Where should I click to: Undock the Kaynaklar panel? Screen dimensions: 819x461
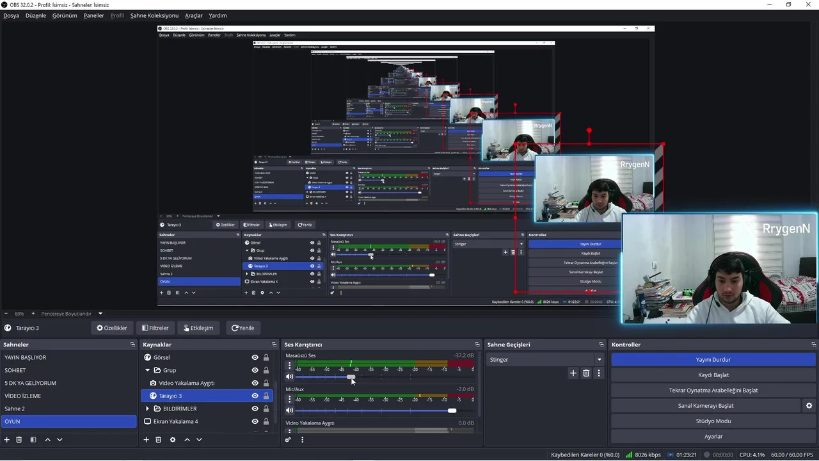coord(274,344)
